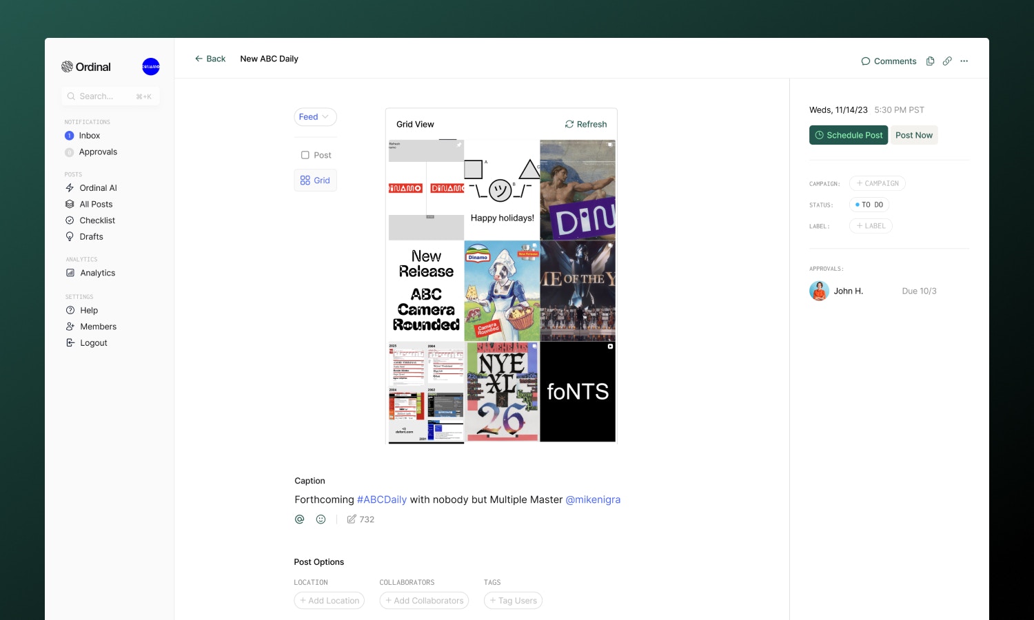
Task: Open the Comments panel
Action: click(889, 61)
